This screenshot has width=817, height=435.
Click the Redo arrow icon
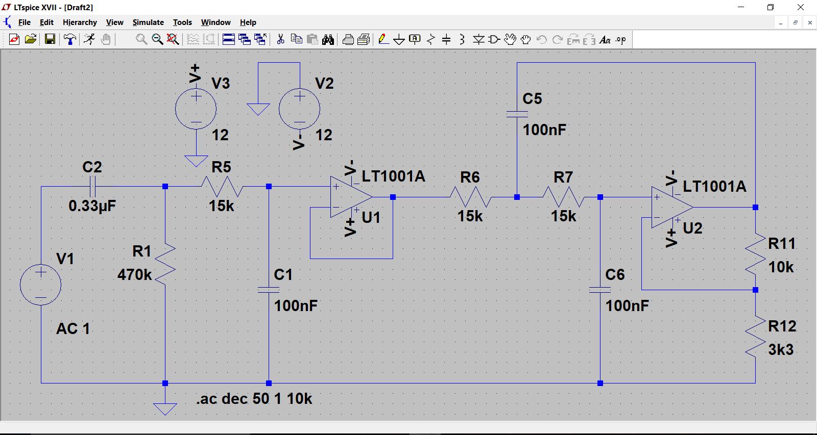[x=558, y=39]
